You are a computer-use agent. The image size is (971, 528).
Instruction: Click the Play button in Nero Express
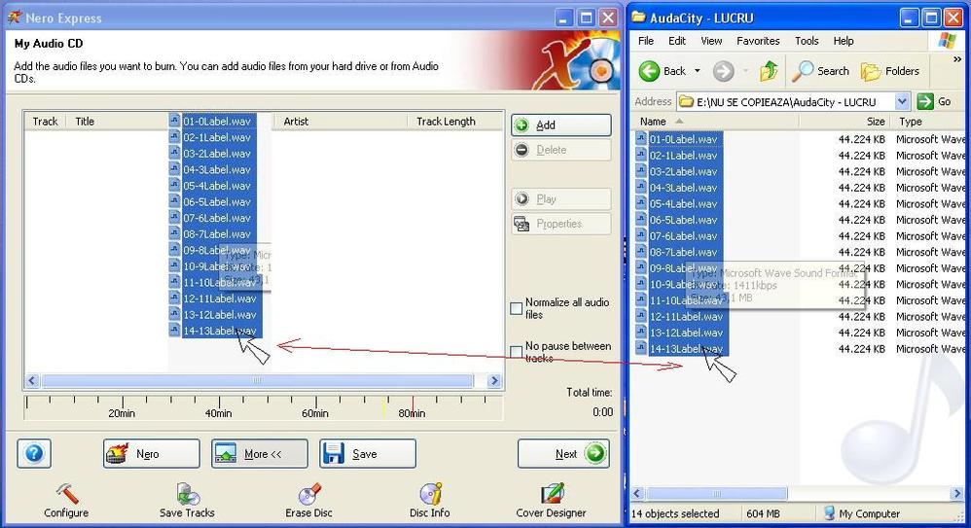(560, 198)
